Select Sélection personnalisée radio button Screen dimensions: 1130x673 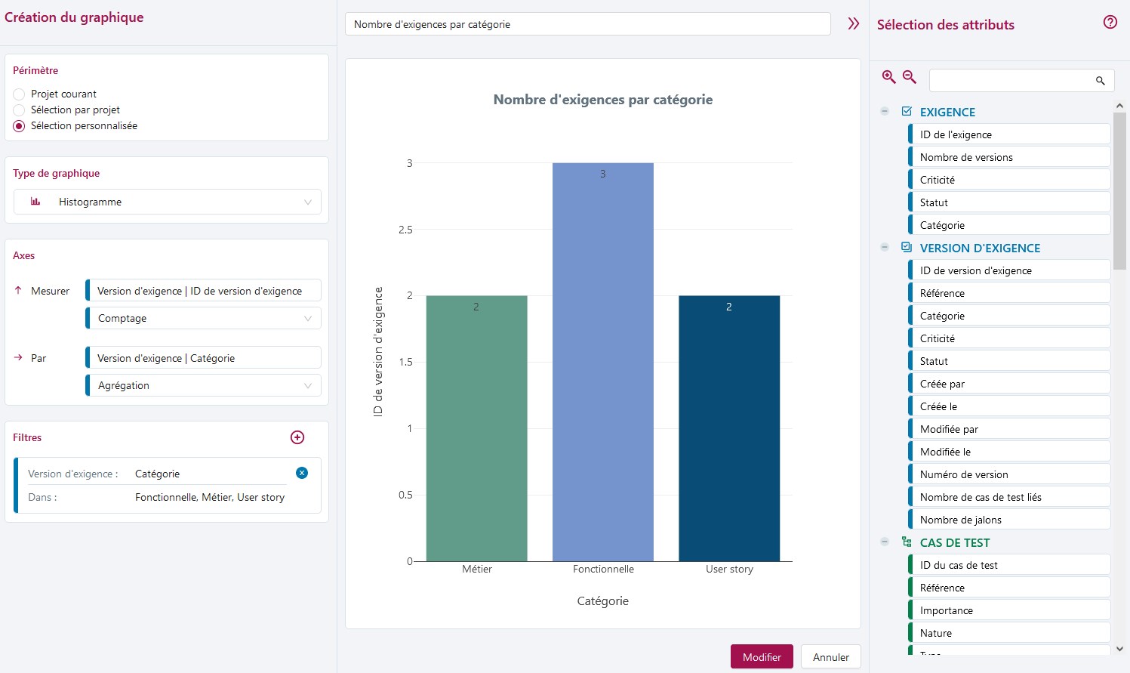[20, 126]
